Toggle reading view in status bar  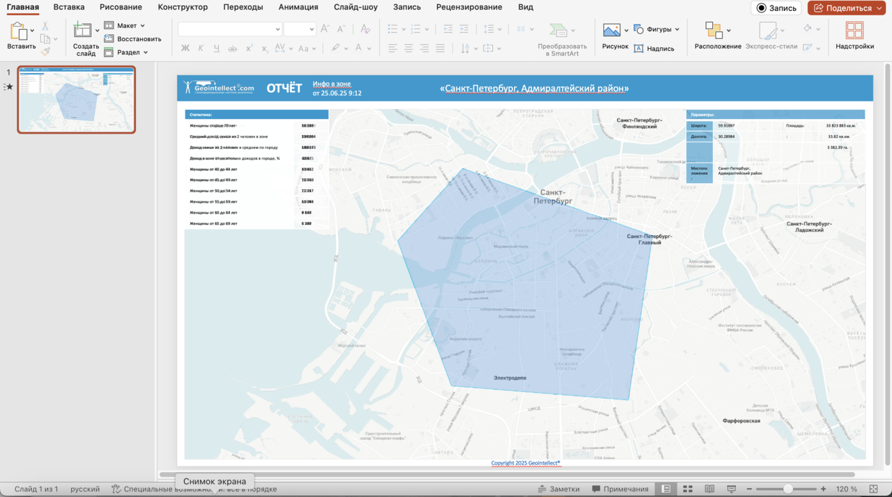709,489
